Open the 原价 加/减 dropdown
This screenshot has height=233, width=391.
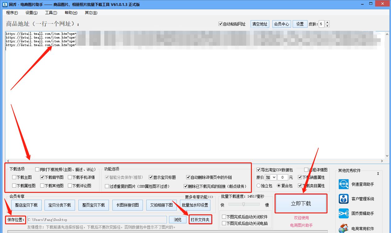[271, 177]
